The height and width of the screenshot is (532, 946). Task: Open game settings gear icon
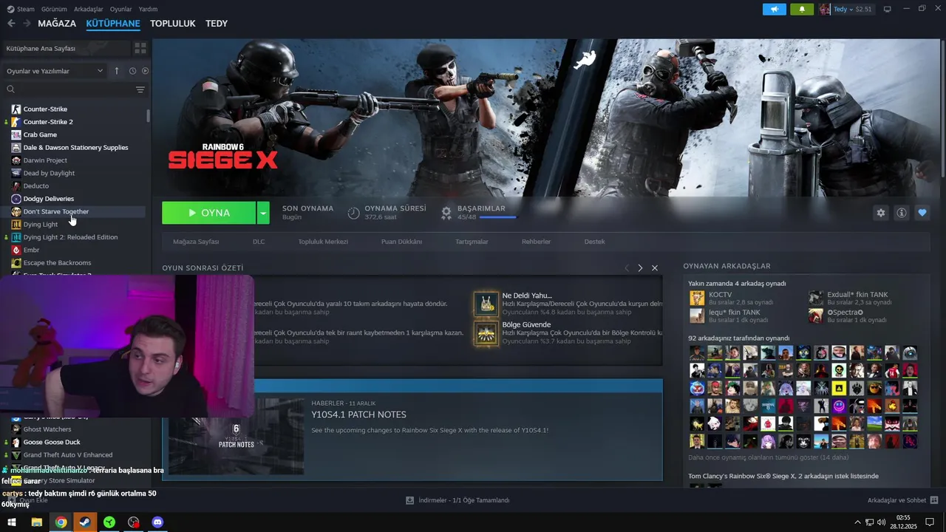[880, 213]
